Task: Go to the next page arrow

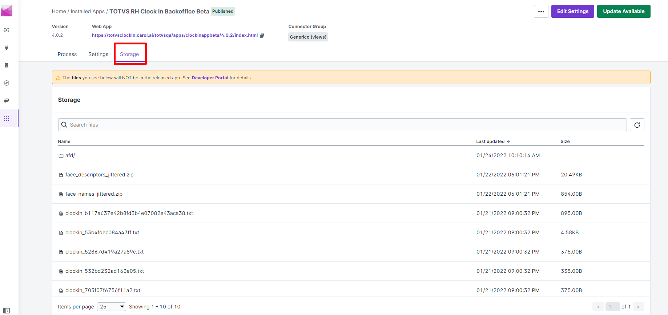Action: [x=639, y=307]
